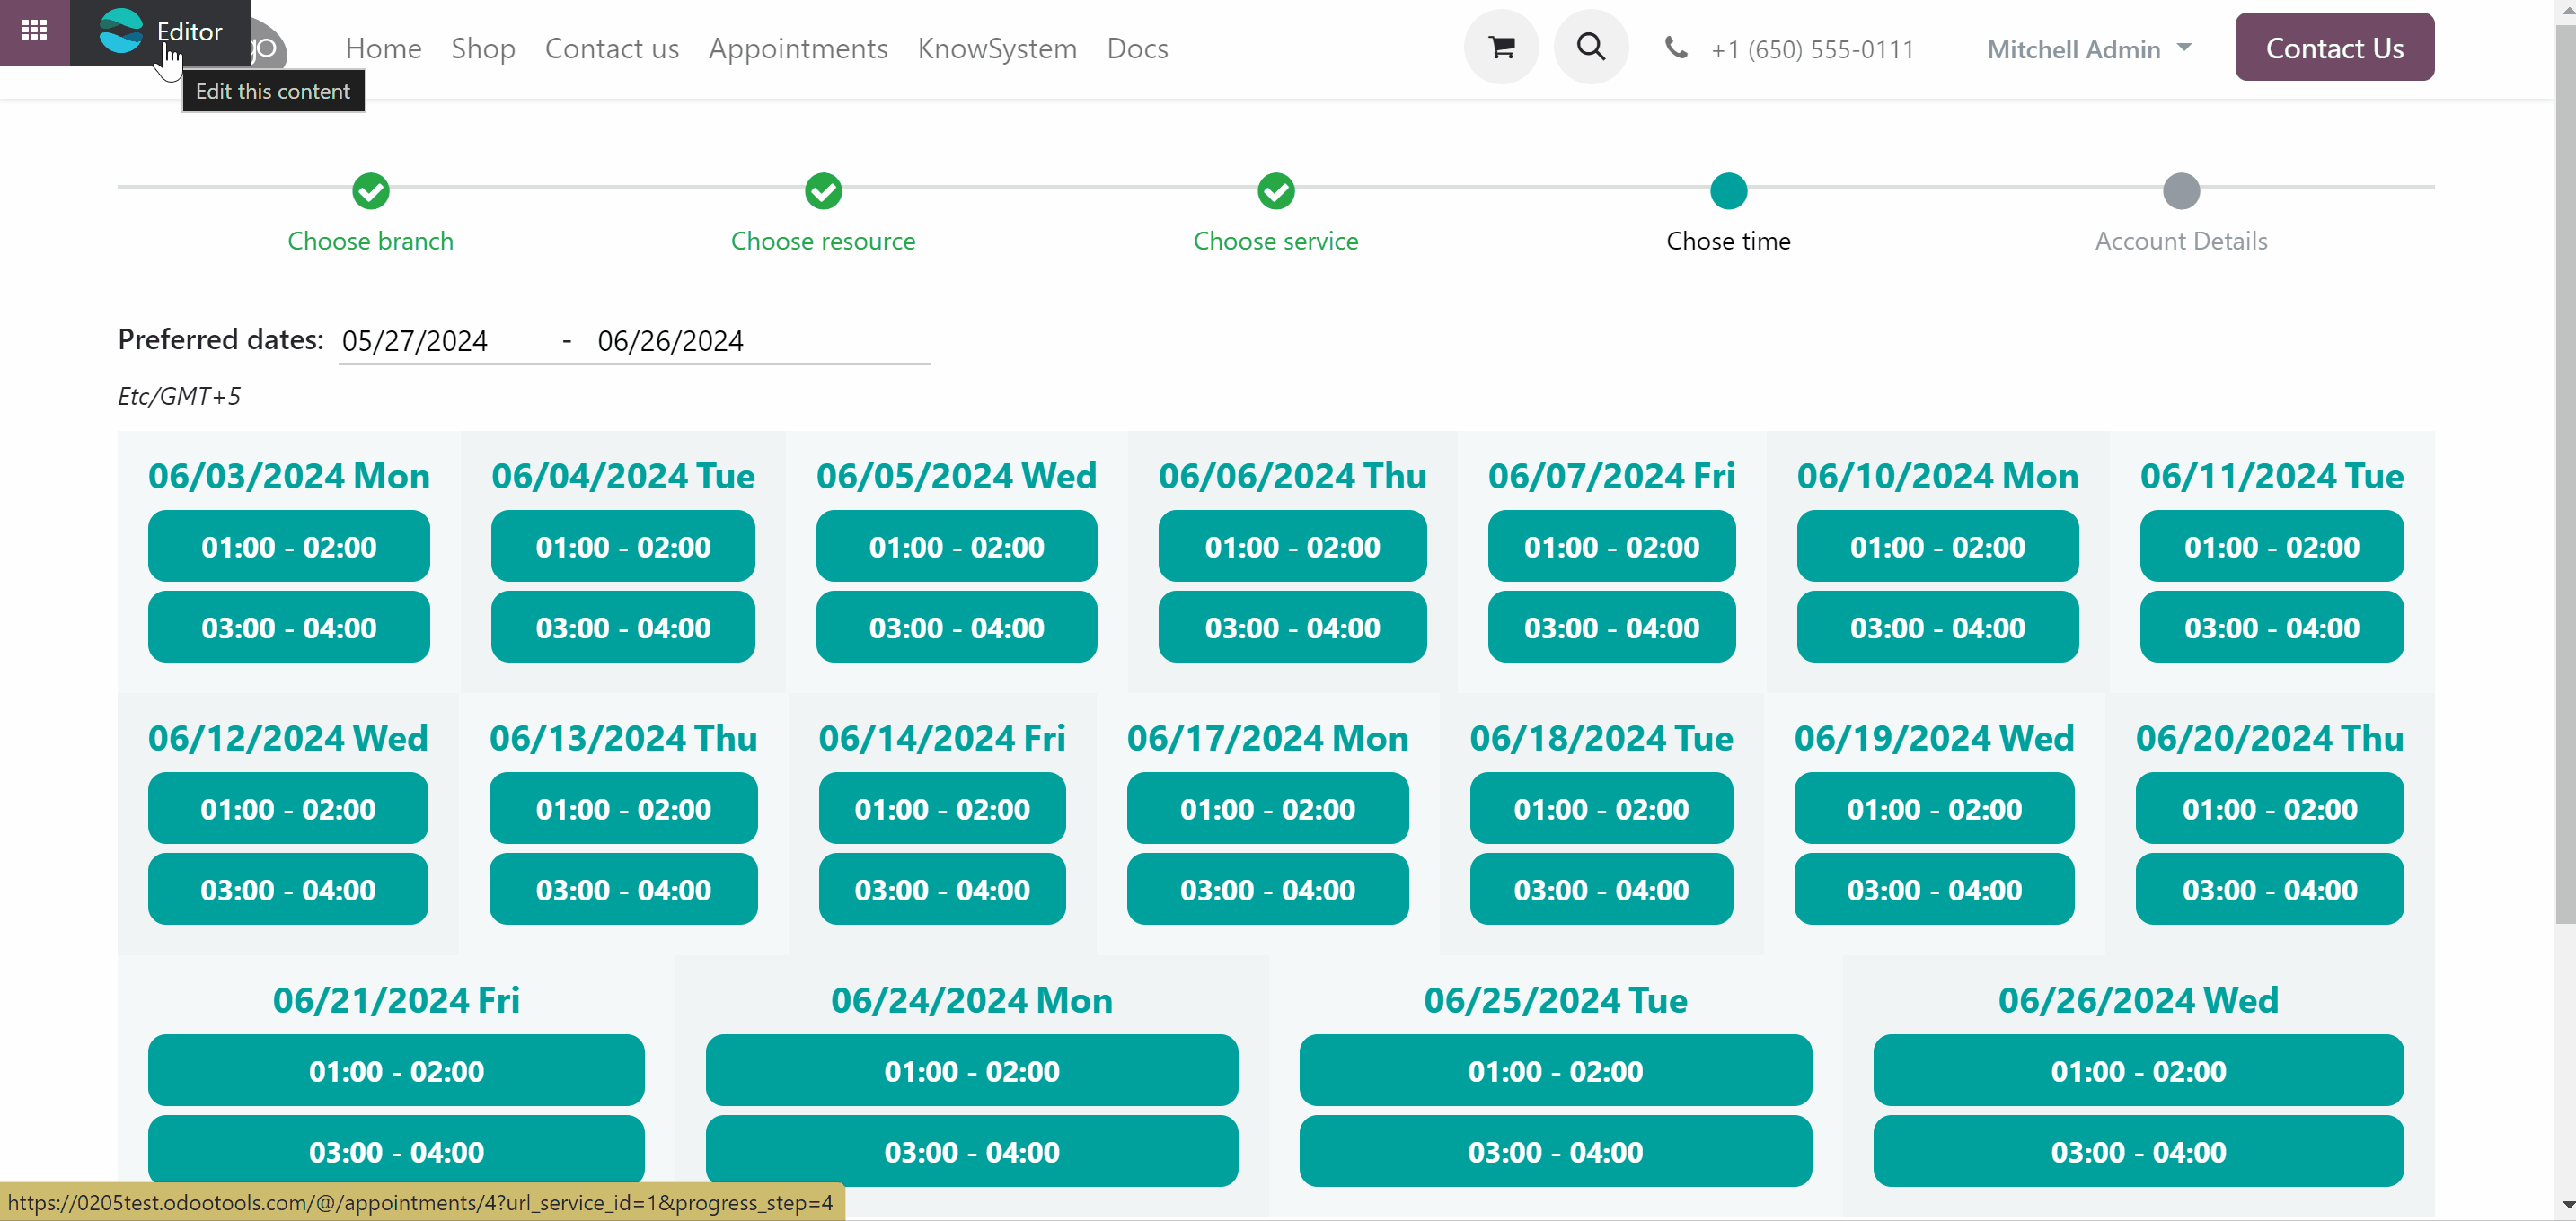Screen dimensions: 2576x1221
Task: Click the phone handset icon
Action: point(1676,48)
